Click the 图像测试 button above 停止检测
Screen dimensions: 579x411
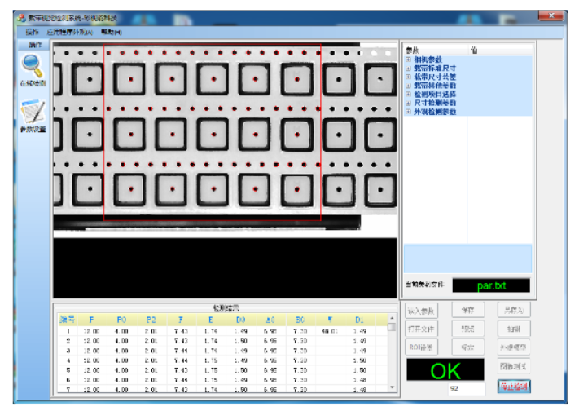[x=514, y=366]
